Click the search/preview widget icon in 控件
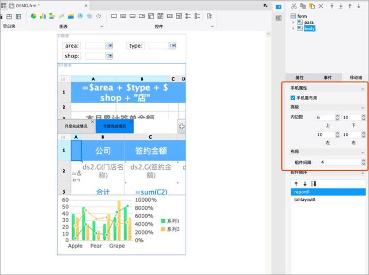369x275 pixels. [x=209, y=16]
